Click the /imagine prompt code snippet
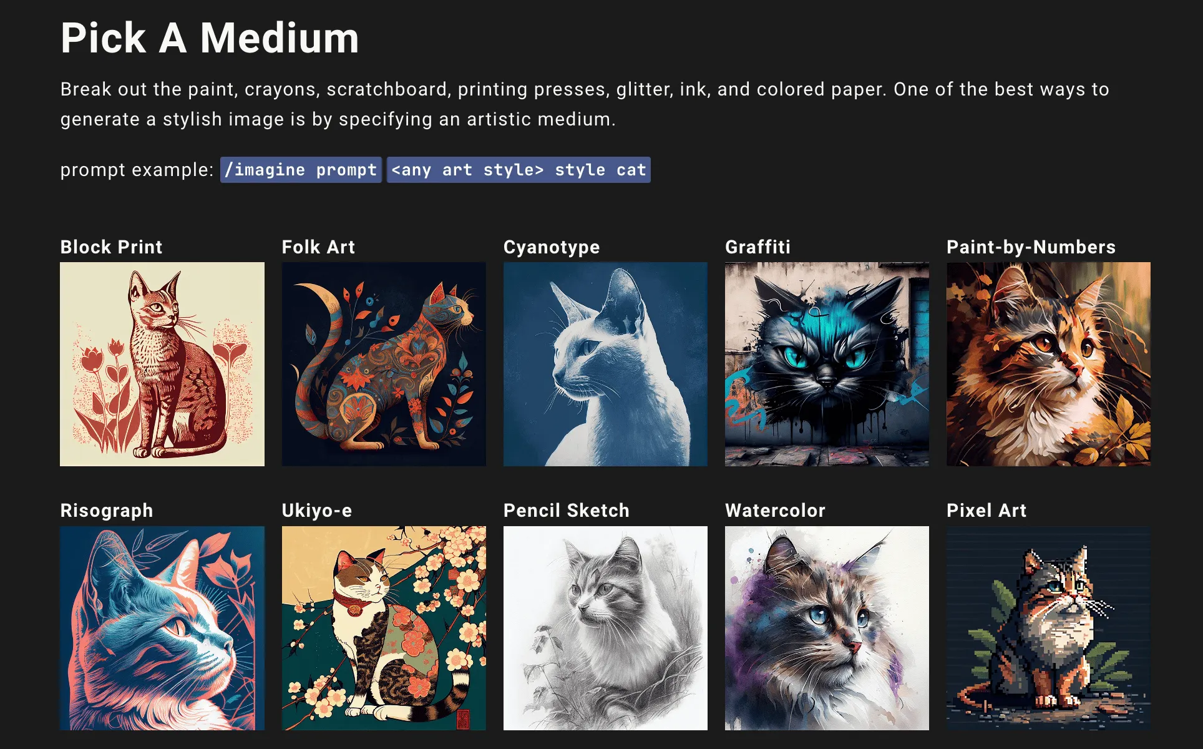Viewport: 1203px width, 749px height. (x=301, y=170)
